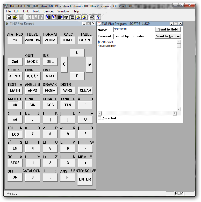Click the NUM indicator in status bar

pos(179,193)
